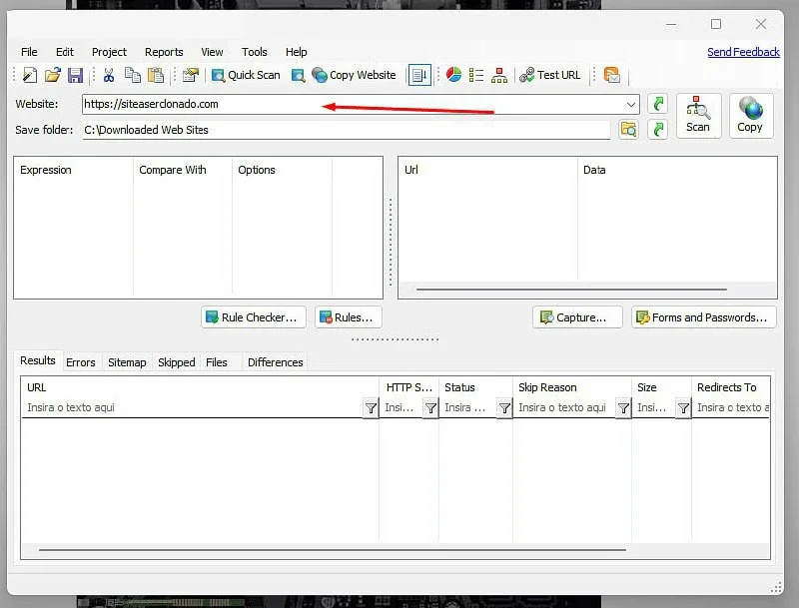
Task: Toggle the highlighted list view toolbar button
Action: [x=419, y=75]
